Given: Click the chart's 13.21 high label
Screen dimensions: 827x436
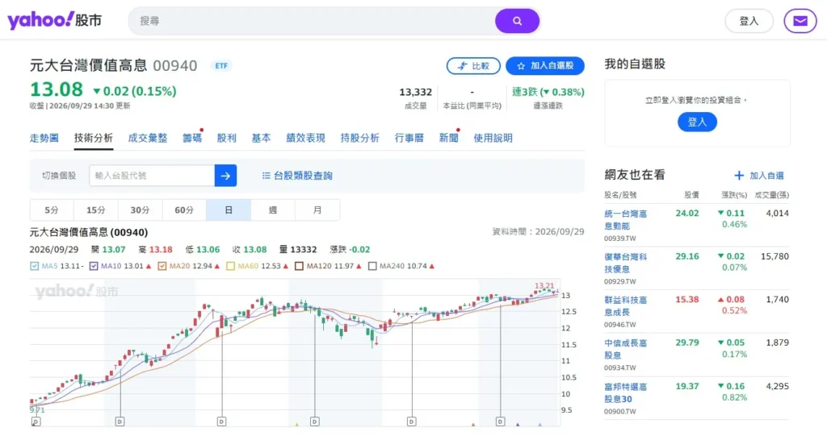Looking at the screenshot, I should [x=544, y=286].
